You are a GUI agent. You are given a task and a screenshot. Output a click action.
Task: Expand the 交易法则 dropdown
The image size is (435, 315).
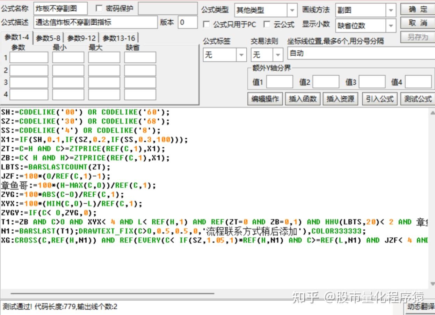(278, 55)
